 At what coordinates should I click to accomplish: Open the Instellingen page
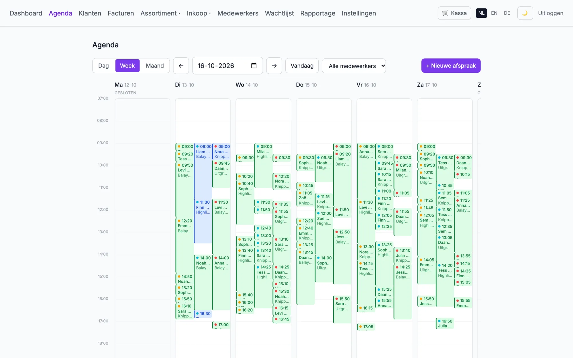click(x=359, y=13)
